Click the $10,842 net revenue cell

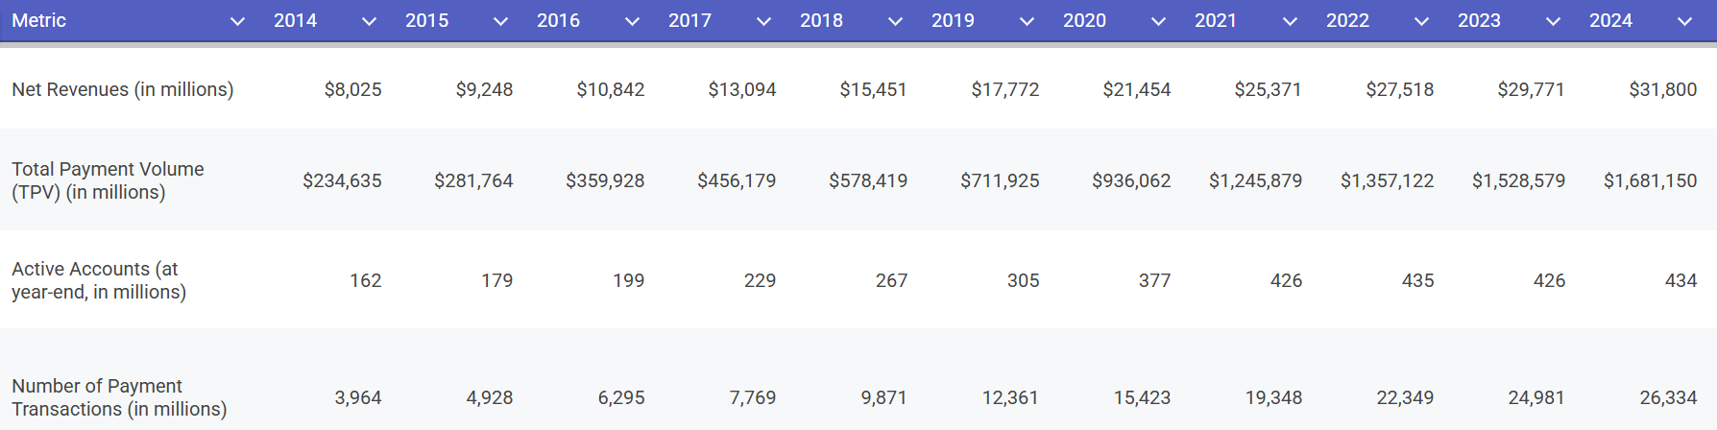pos(610,89)
